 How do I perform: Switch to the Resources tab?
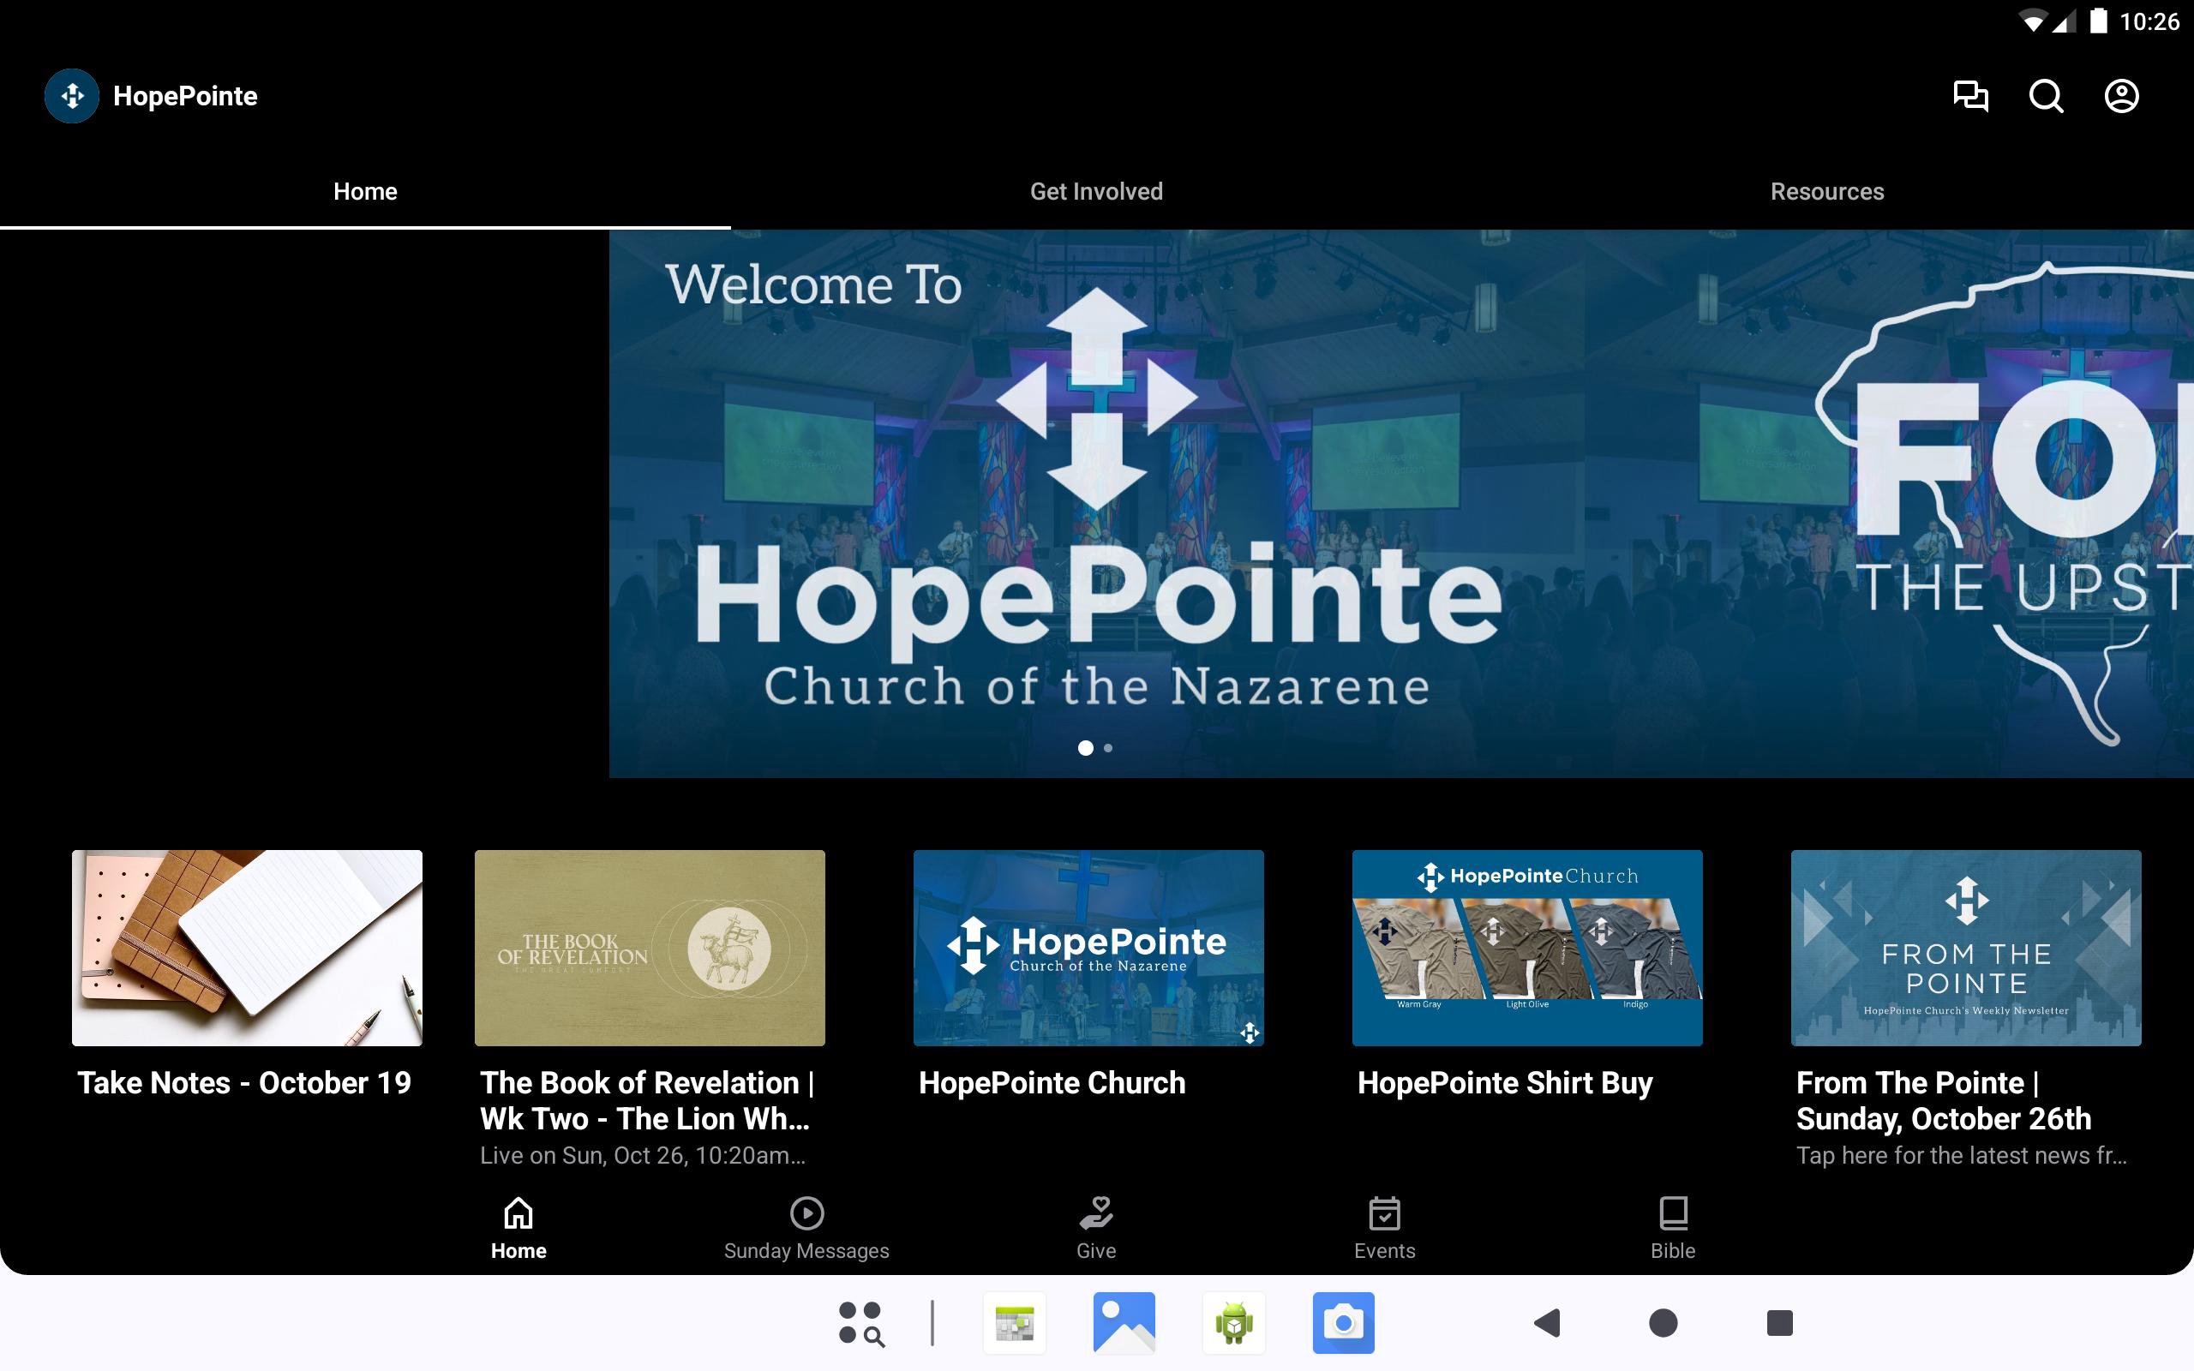point(1827,191)
